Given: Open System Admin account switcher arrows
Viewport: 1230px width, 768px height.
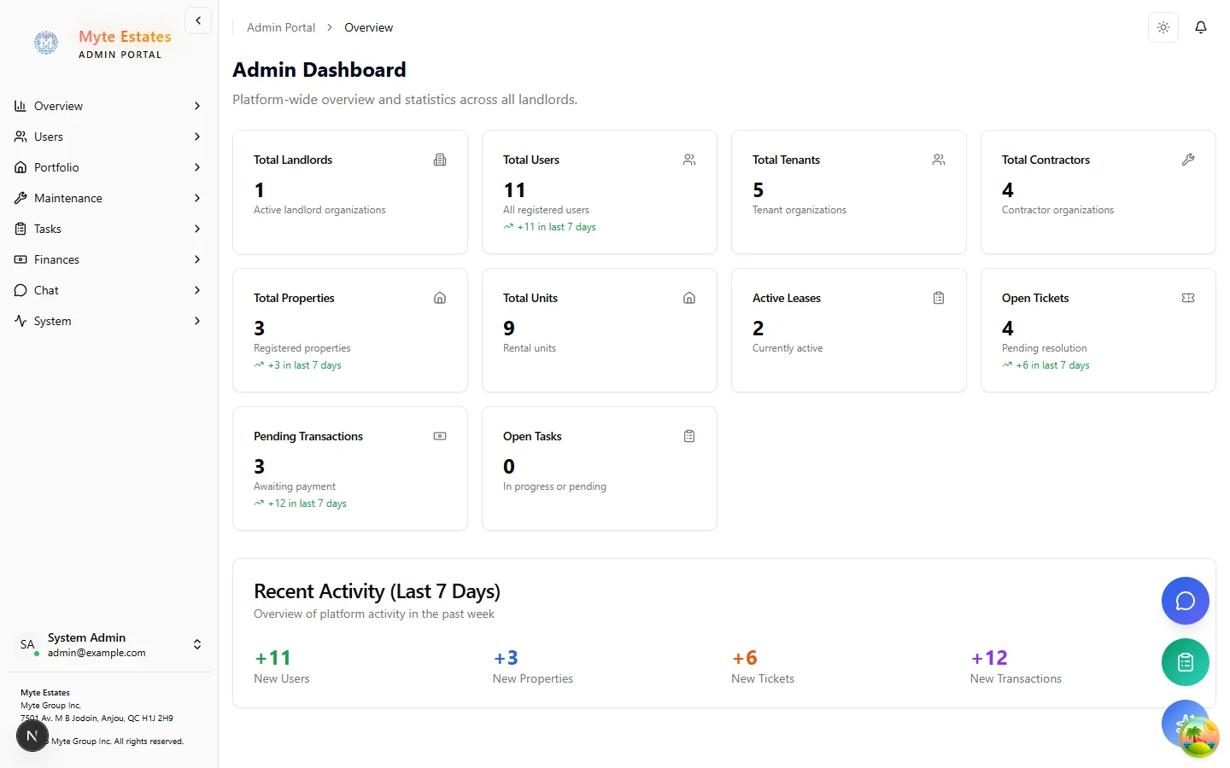Looking at the screenshot, I should click(197, 644).
